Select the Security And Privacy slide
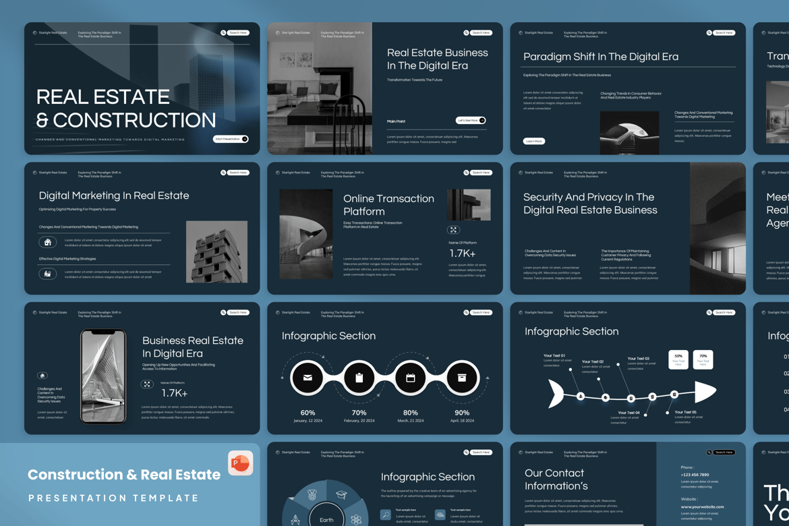 coord(628,228)
